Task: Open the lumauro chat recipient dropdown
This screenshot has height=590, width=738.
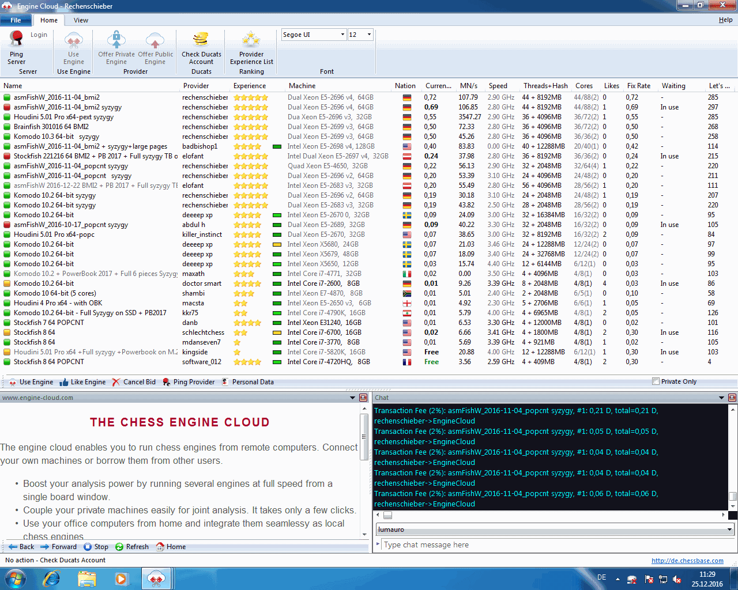Action: 729,530
